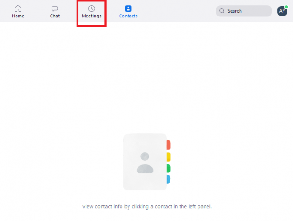Open the Chat speech bubble icon
This screenshot has width=293, height=221.
(x=55, y=8)
